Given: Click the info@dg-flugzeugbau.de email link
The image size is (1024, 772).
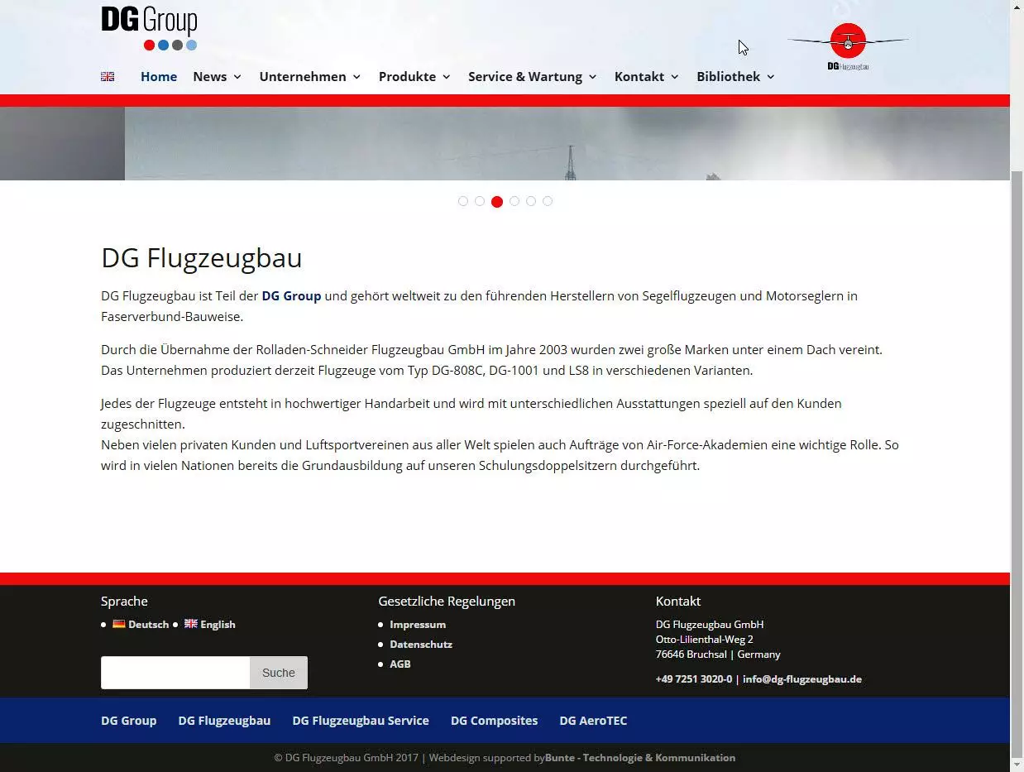Looking at the screenshot, I should point(802,678).
